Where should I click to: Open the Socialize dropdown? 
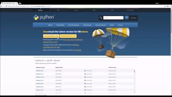click(134, 18)
